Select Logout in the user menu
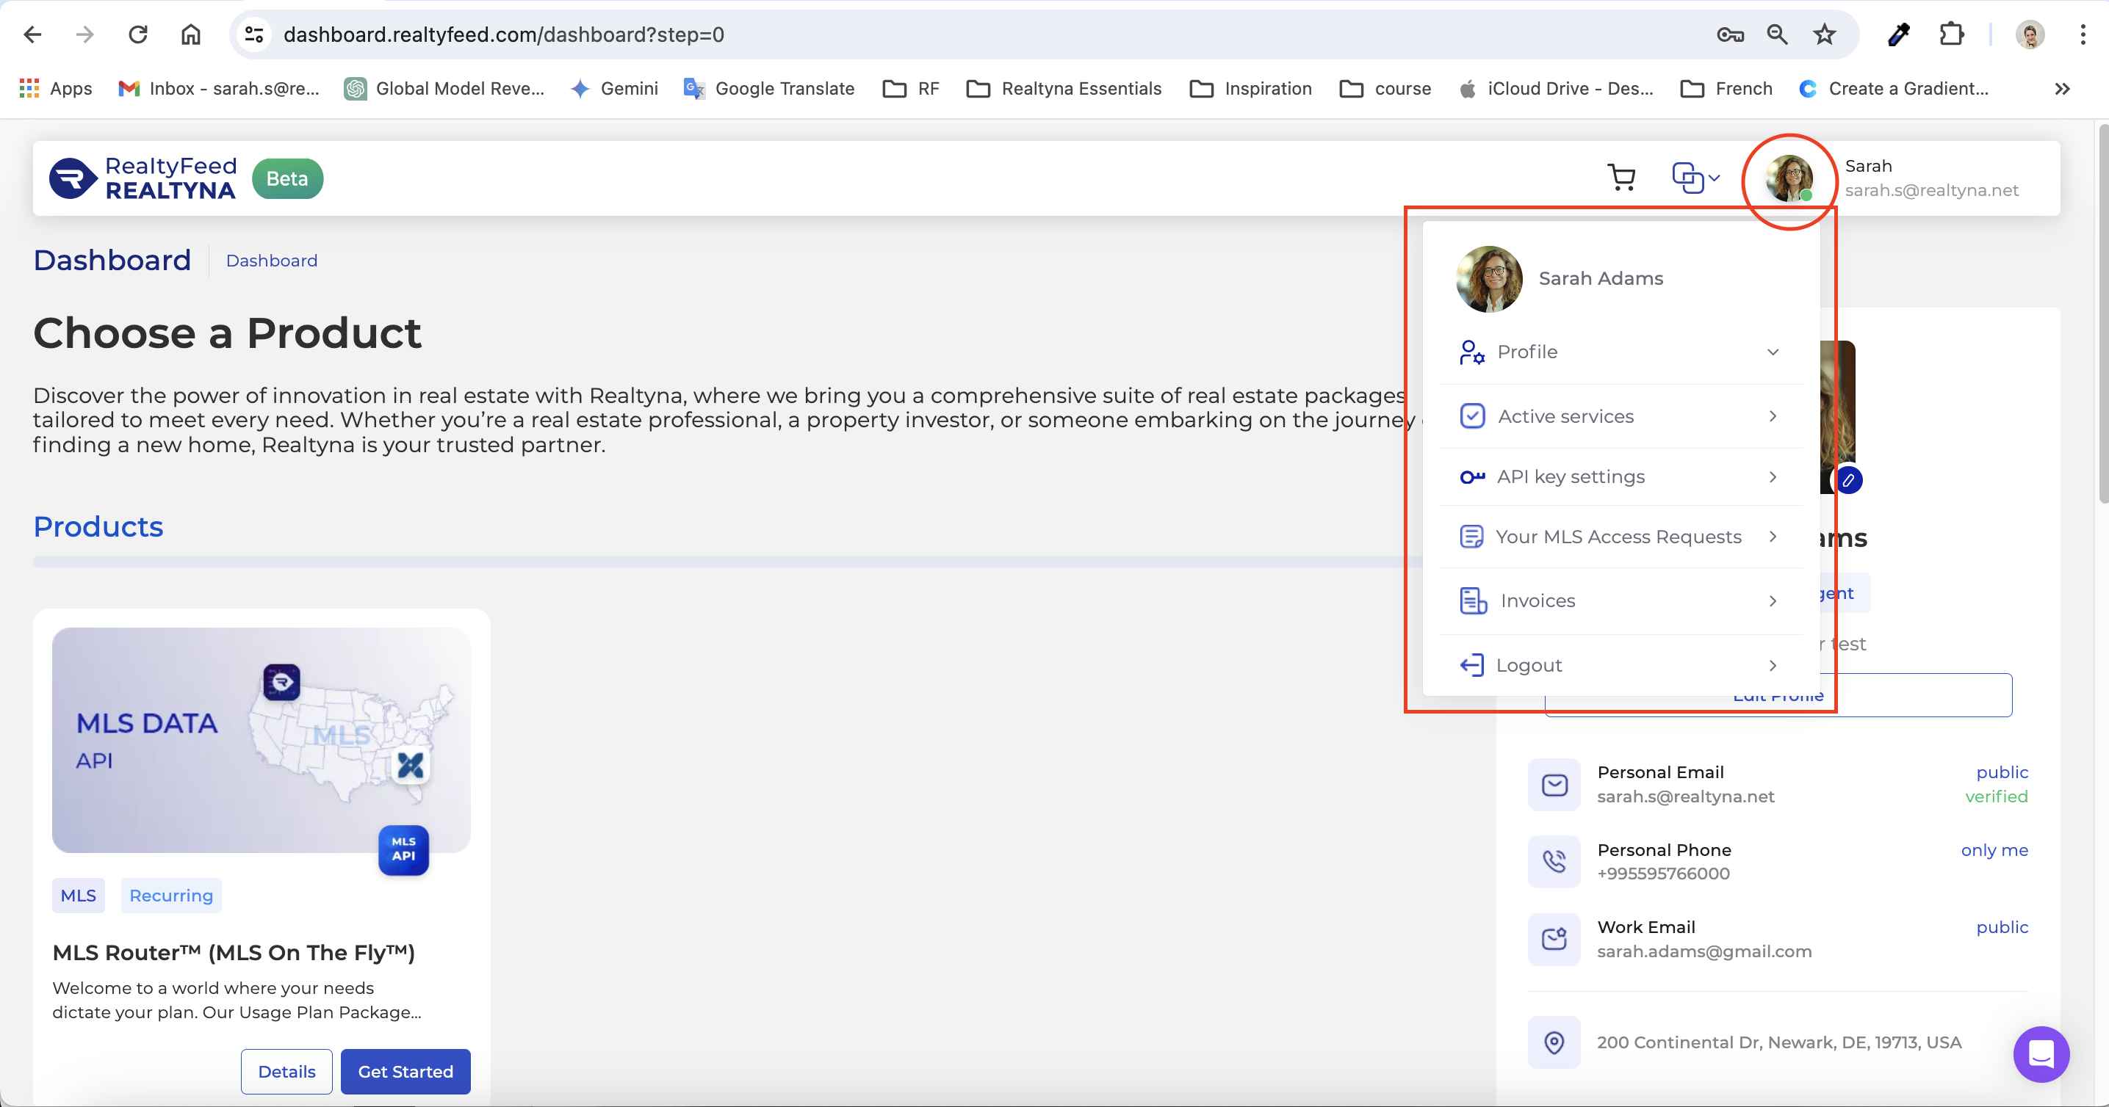Screen dimensions: 2109x1107 pyautogui.click(x=1621, y=665)
